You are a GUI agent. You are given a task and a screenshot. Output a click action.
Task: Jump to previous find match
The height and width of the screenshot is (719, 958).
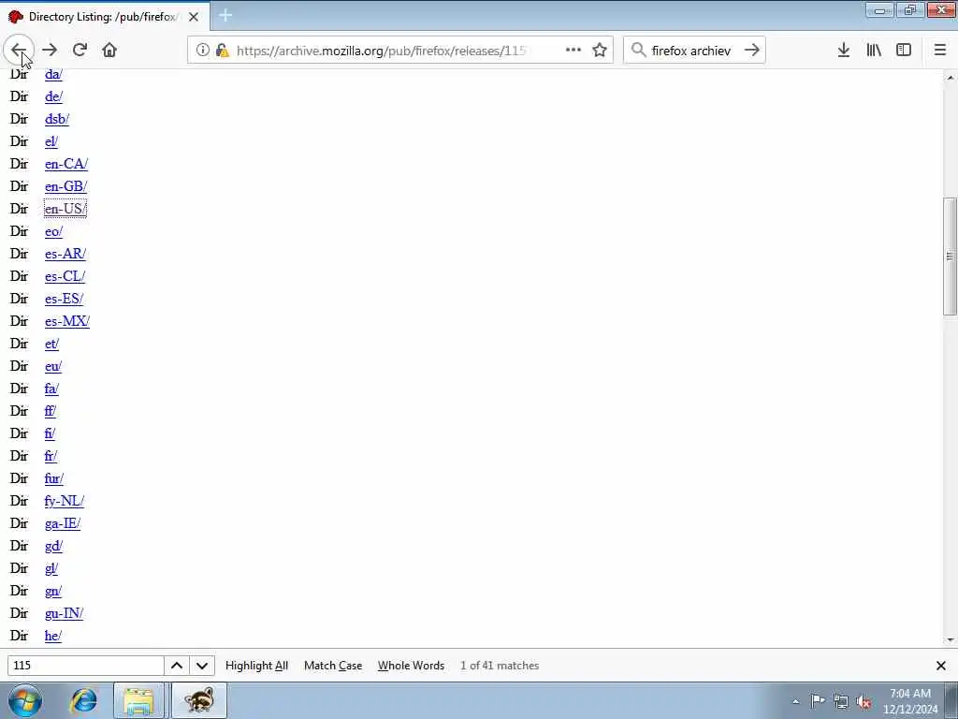click(x=177, y=666)
